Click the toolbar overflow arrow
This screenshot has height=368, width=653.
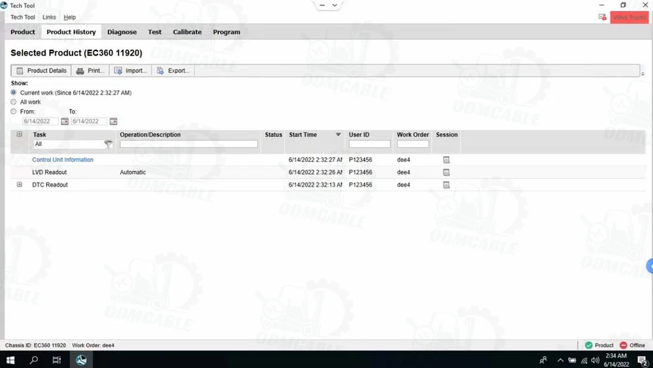[x=643, y=74]
